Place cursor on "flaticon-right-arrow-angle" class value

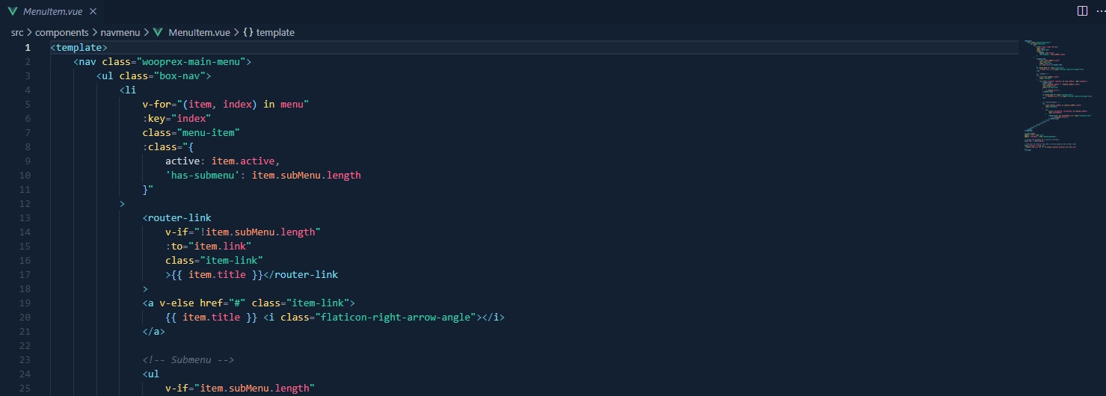pos(398,318)
